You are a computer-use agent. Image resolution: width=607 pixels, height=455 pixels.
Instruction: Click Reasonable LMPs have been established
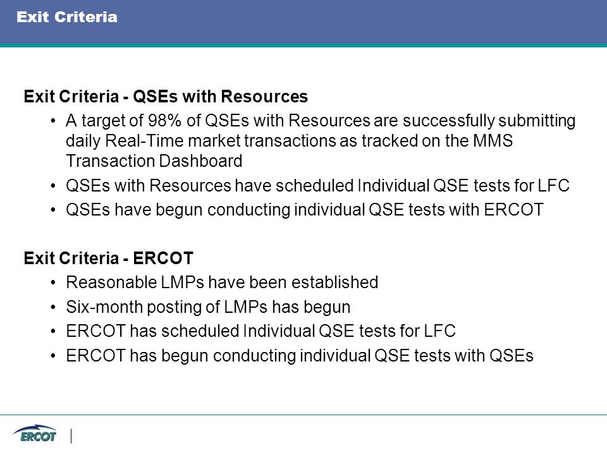click(x=222, y=282)
